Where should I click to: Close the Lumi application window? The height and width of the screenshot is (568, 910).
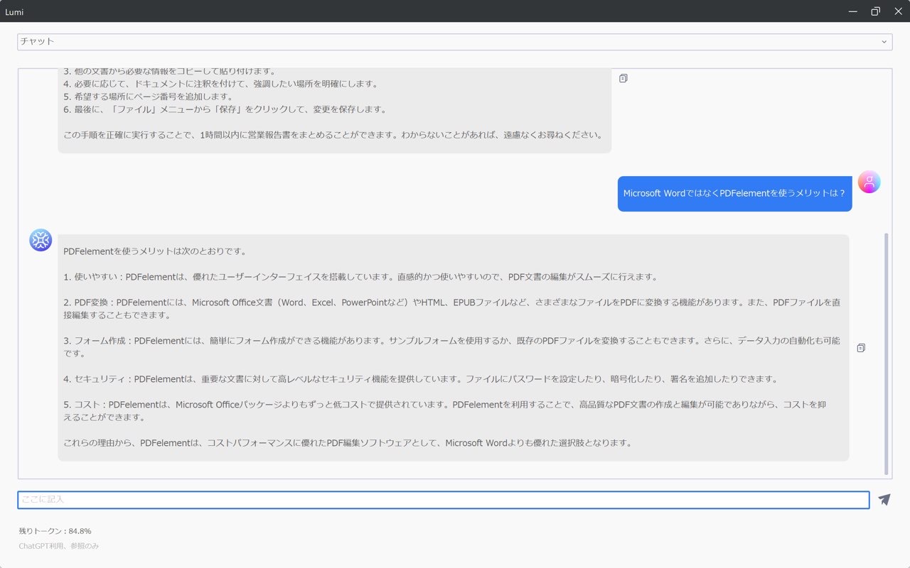[898, 11]
